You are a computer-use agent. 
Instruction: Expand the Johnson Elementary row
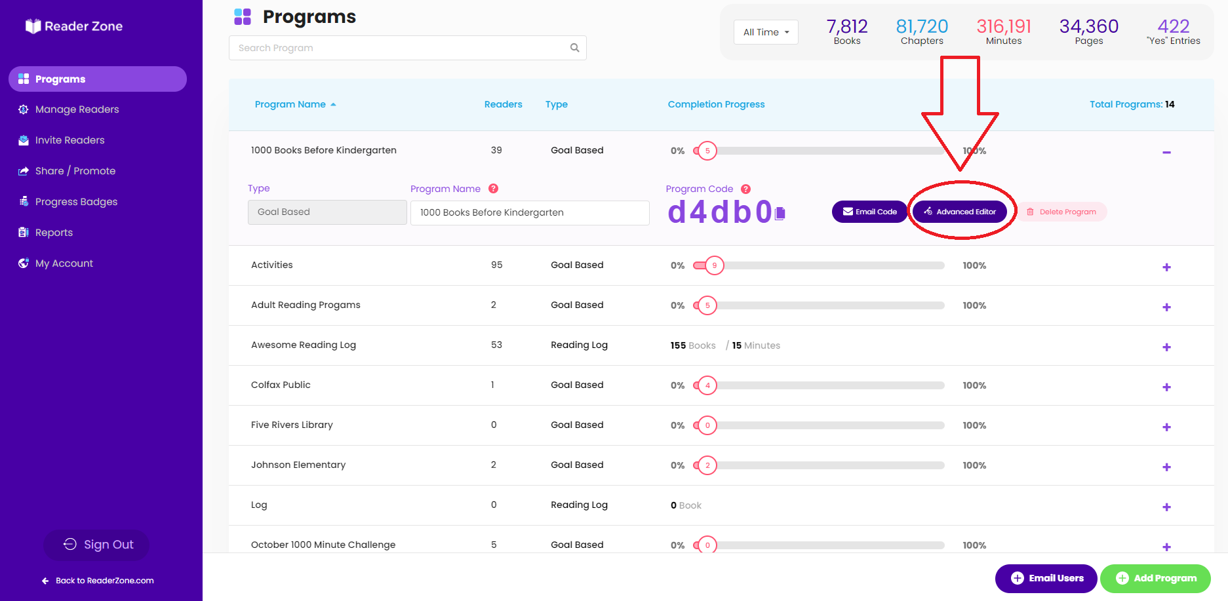click(x=1166, y=467)
